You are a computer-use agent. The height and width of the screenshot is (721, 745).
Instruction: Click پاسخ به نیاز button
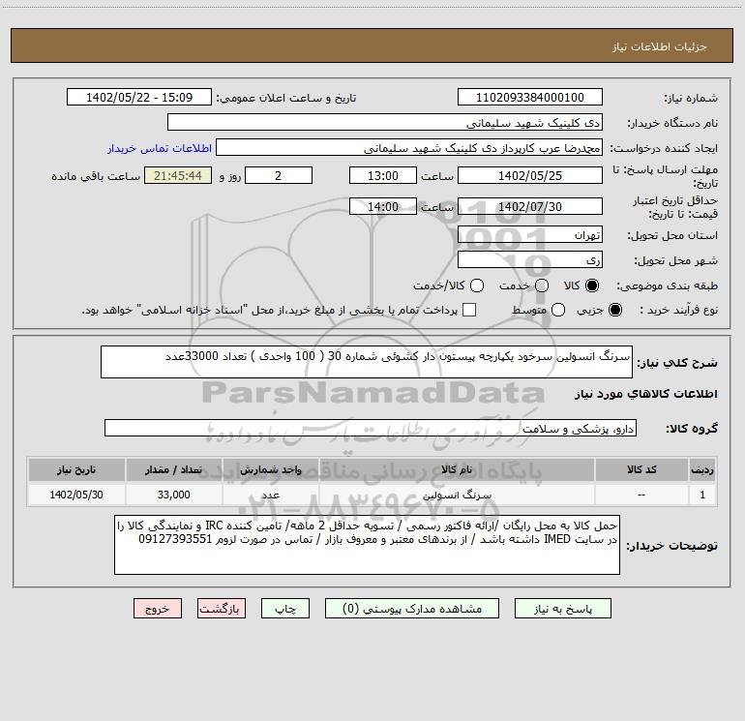[562, 609]
